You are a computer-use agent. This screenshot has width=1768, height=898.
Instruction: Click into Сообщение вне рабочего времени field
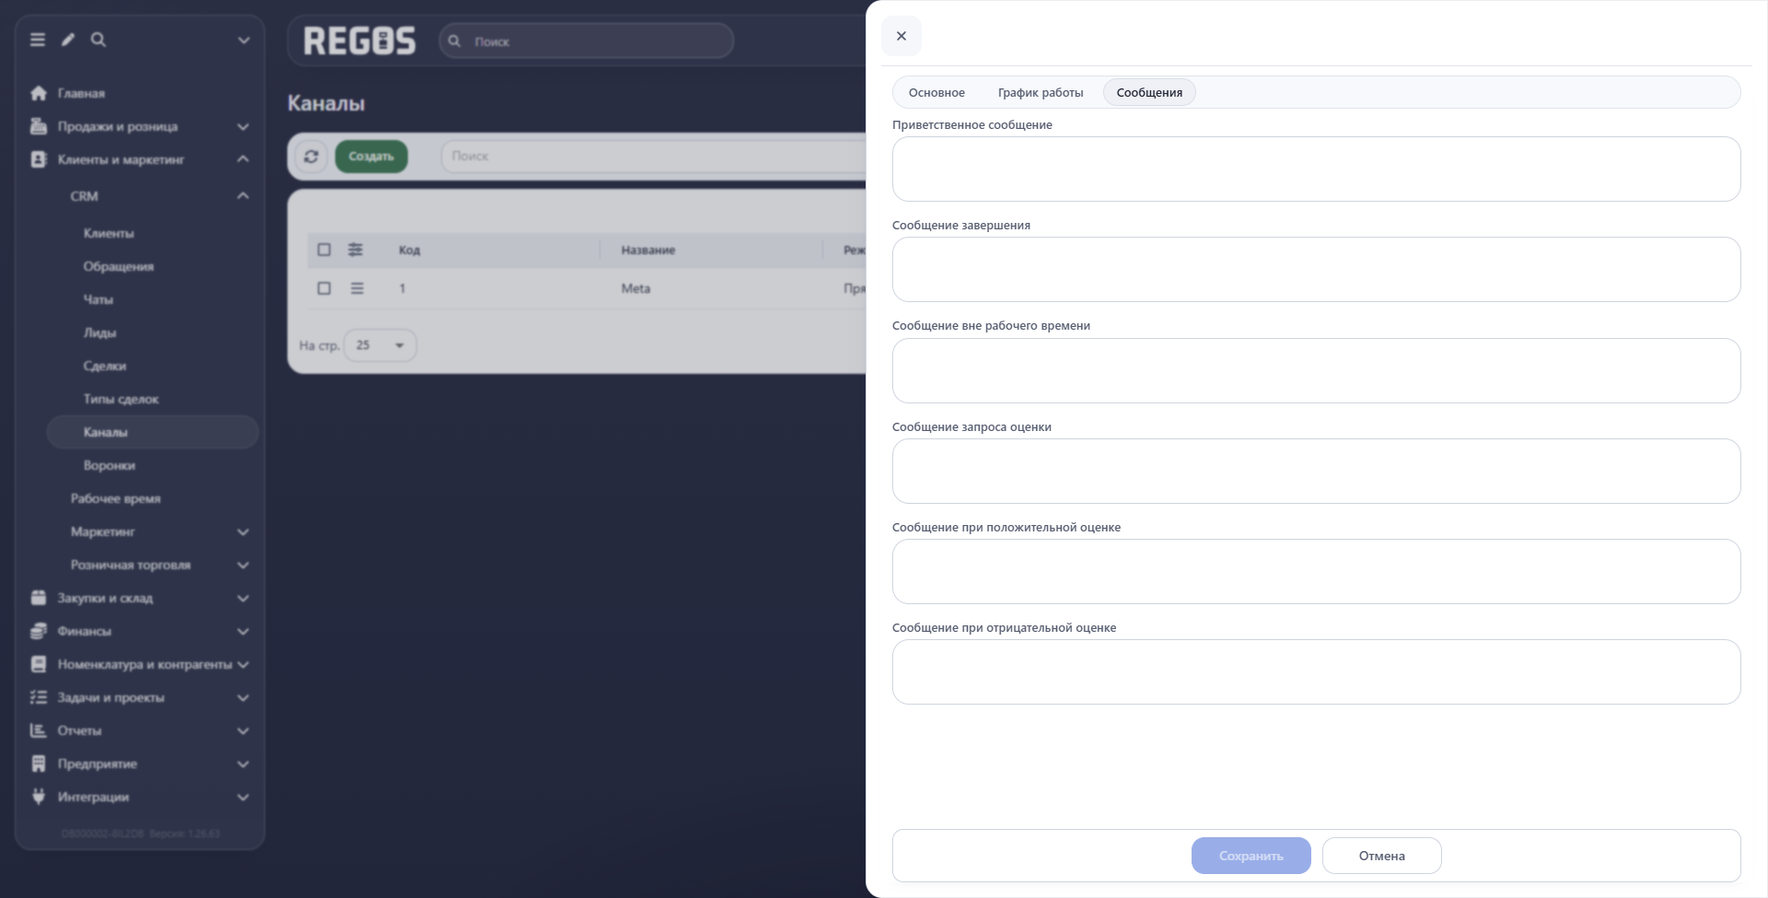[1316, 370]
